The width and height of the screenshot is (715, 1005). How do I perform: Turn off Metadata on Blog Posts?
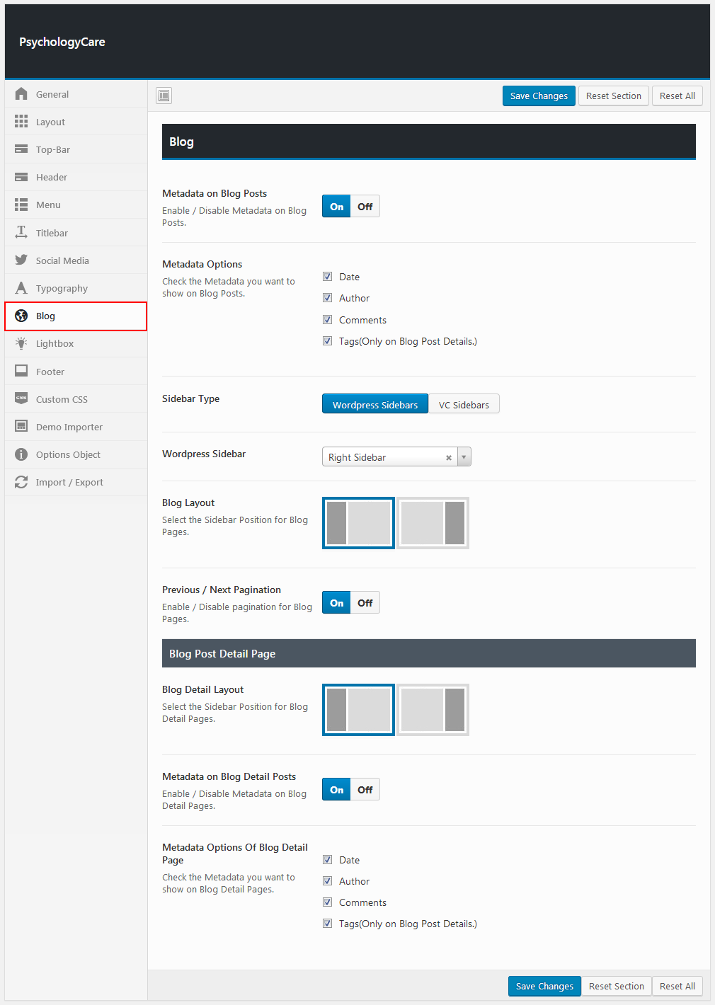(365, 207)
